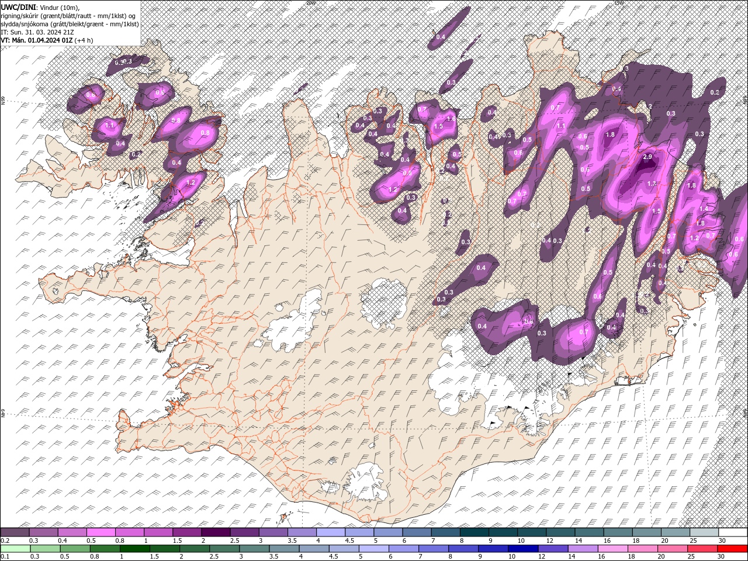Select the muted purple 0.2 snow legend swatch

15,532
